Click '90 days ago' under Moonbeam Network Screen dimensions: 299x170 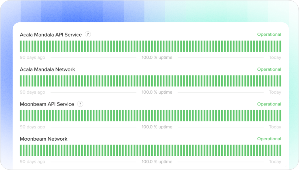(x=32, y=162)
